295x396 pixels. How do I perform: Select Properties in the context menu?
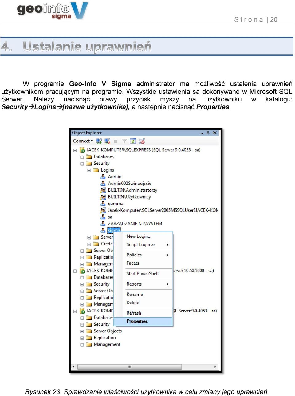pyautogui.click(x=143, y=321)
